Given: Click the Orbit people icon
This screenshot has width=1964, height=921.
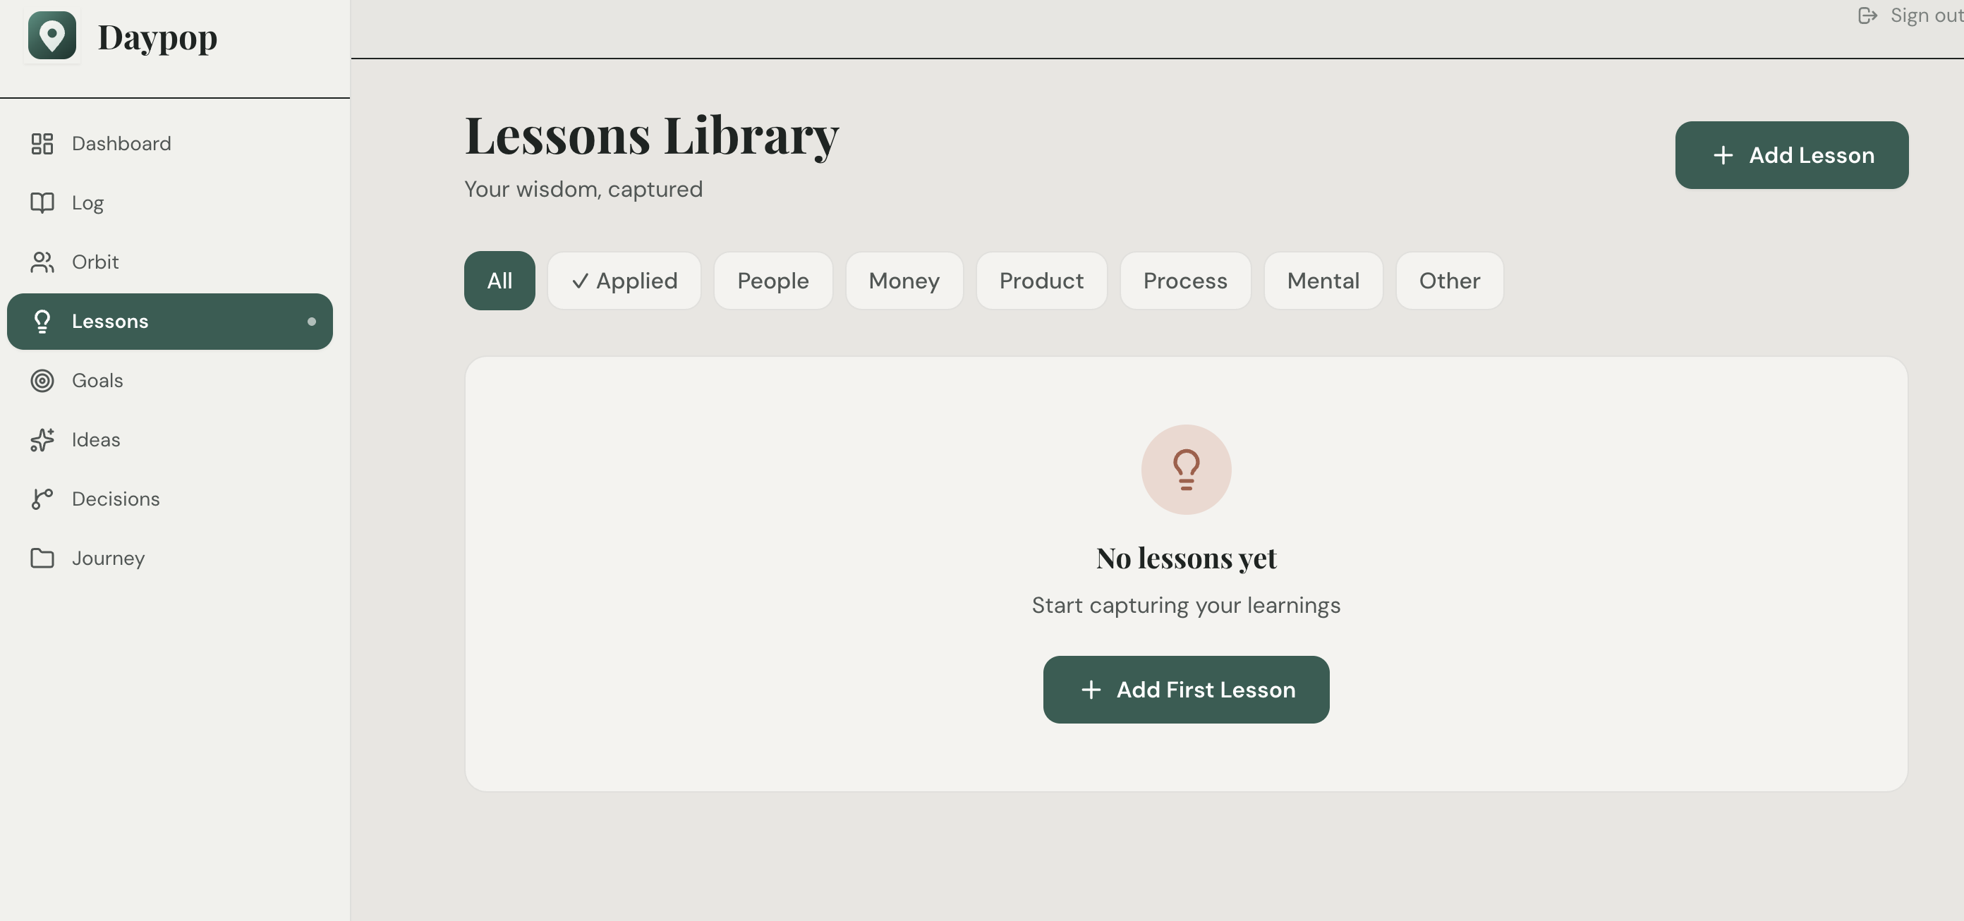Looking at the screenshot, I should (x=42, y=262).
